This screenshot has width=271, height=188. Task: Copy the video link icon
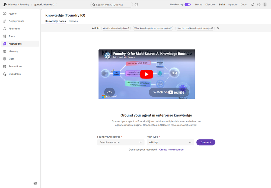tap(109, 92)
